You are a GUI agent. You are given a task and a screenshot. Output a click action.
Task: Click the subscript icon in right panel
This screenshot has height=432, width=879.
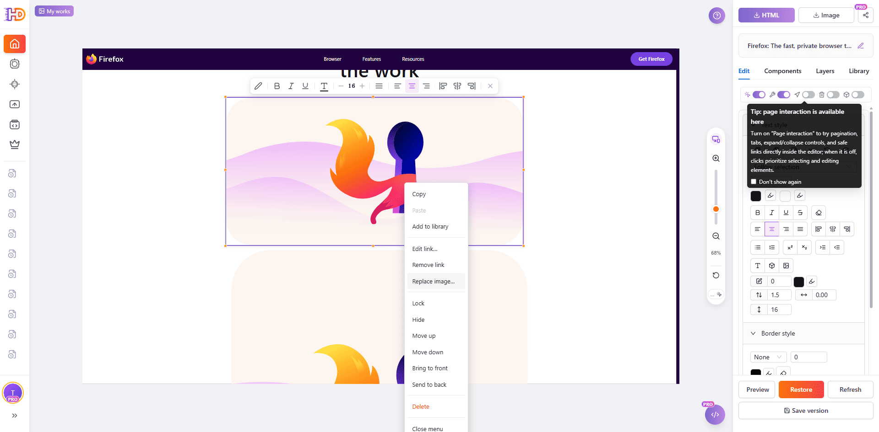click(x=804, y=247)
